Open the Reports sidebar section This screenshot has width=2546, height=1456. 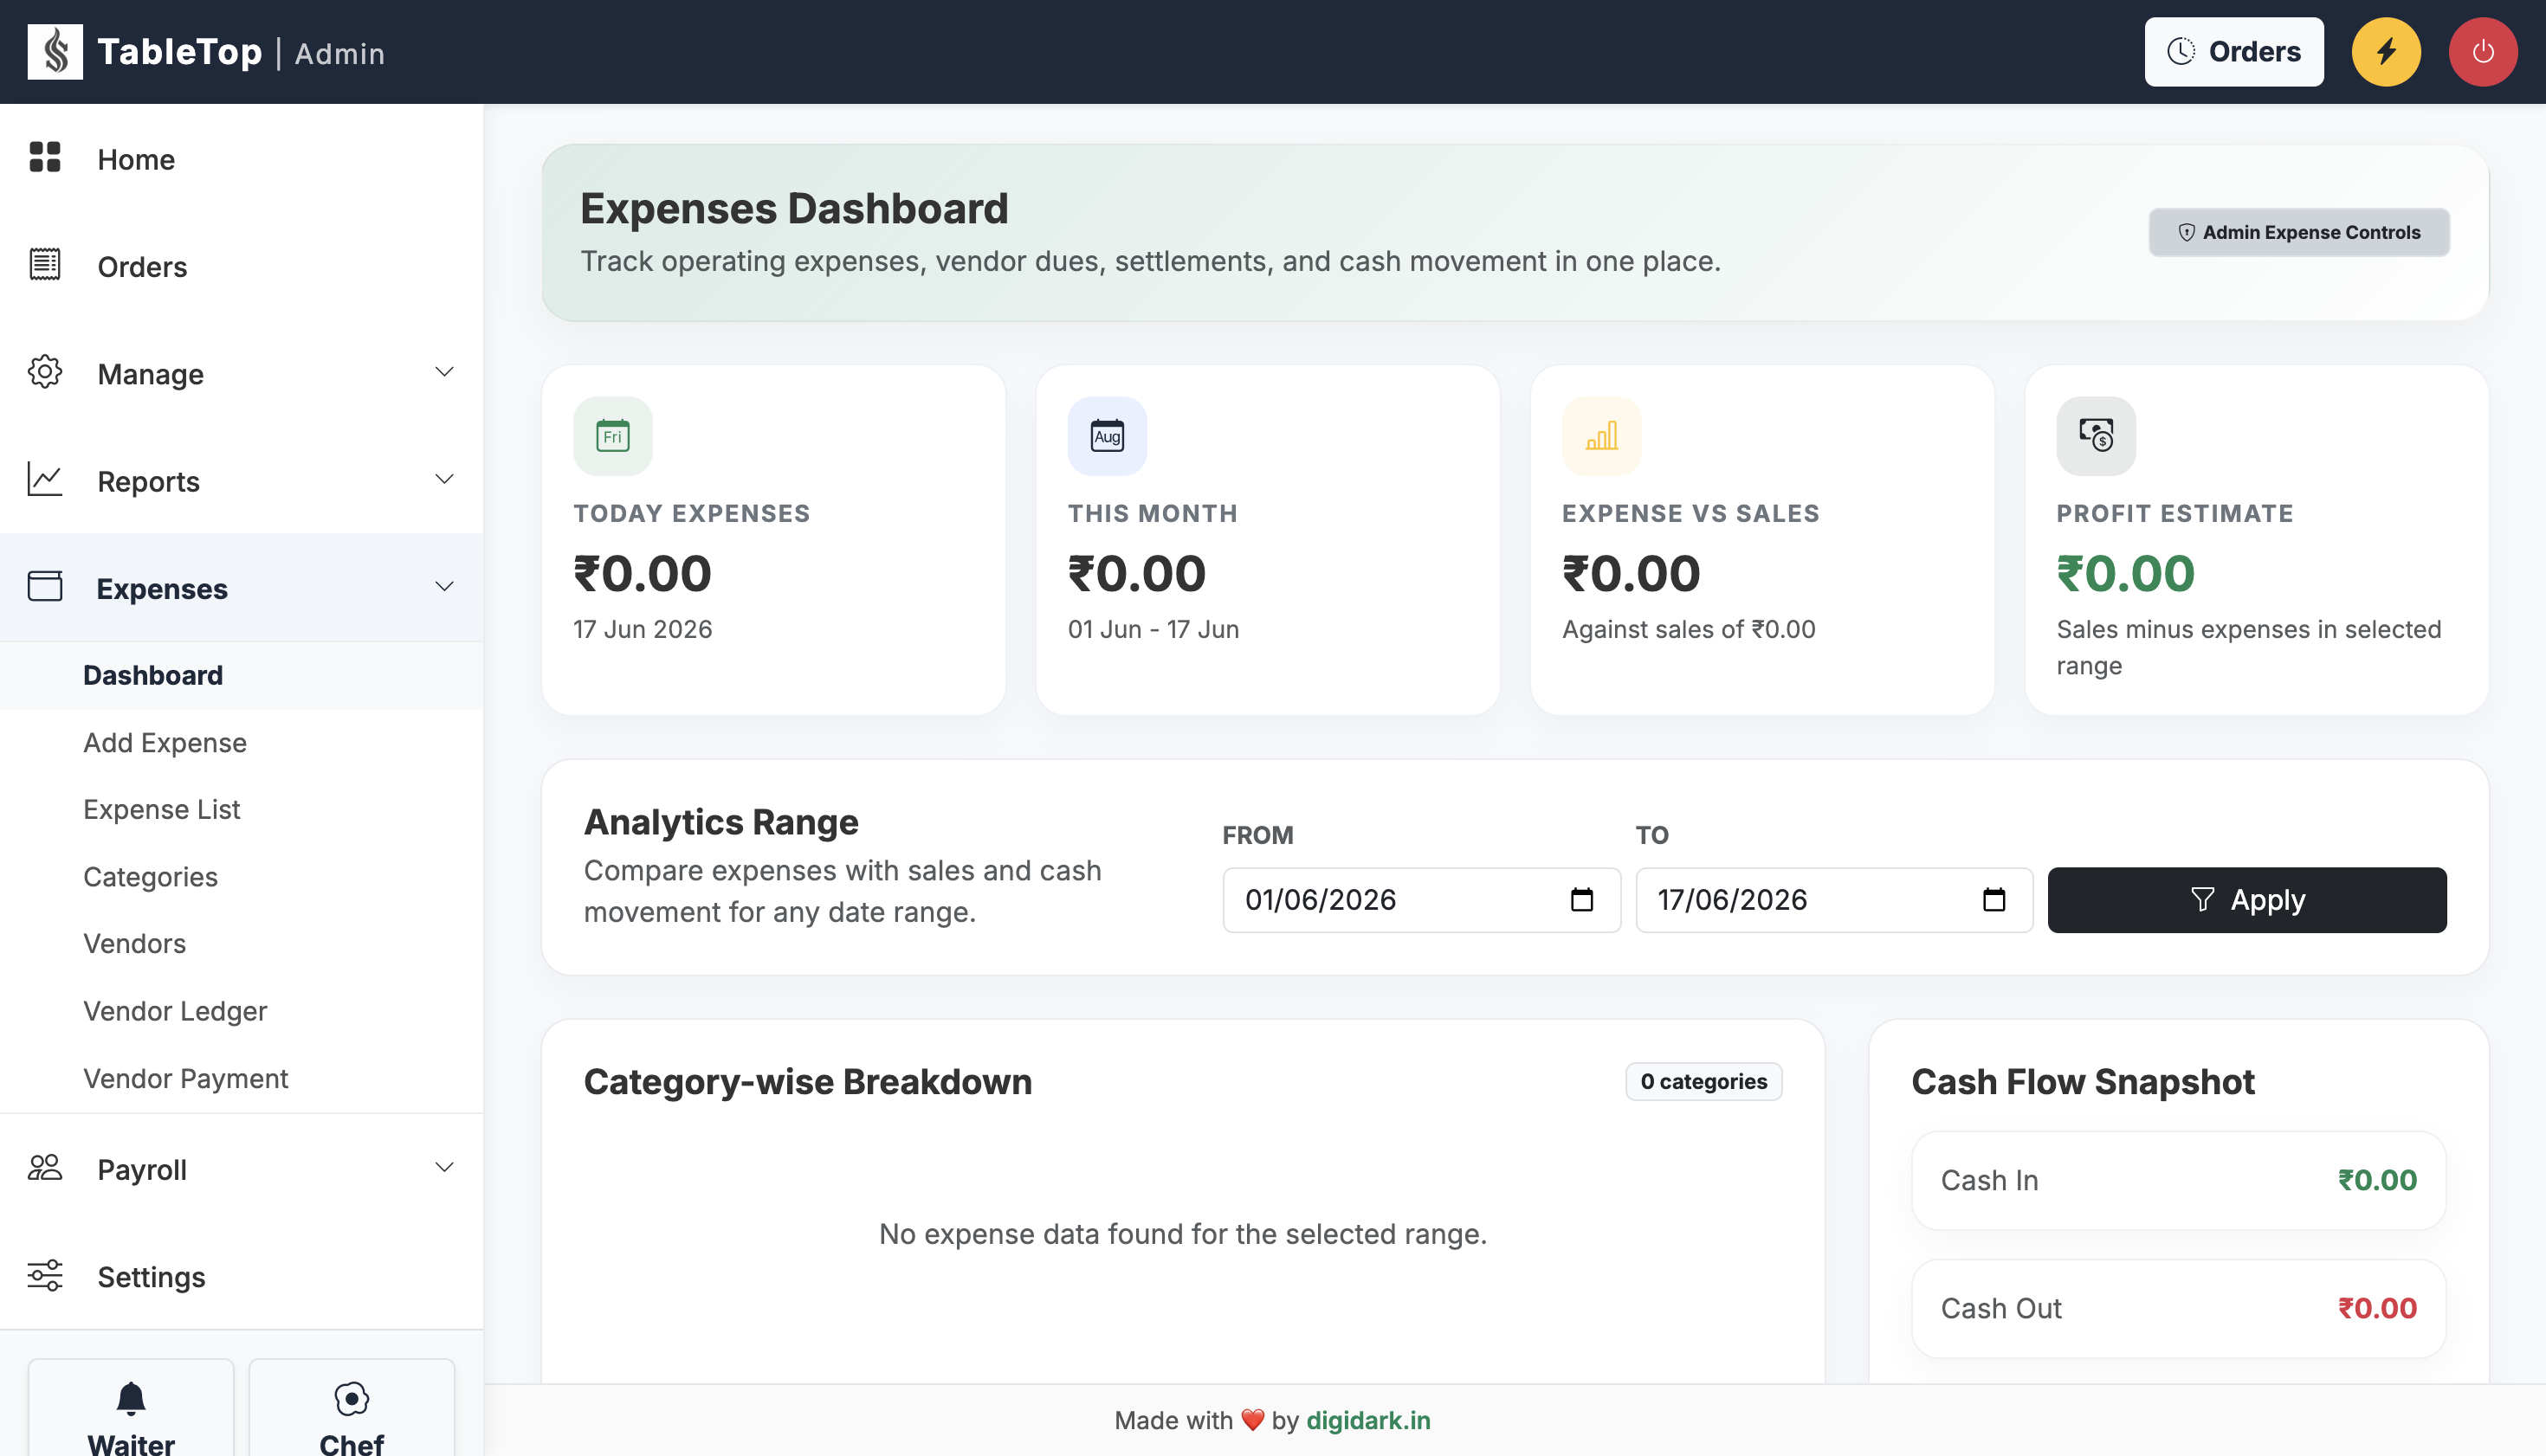tap(241, 481)
